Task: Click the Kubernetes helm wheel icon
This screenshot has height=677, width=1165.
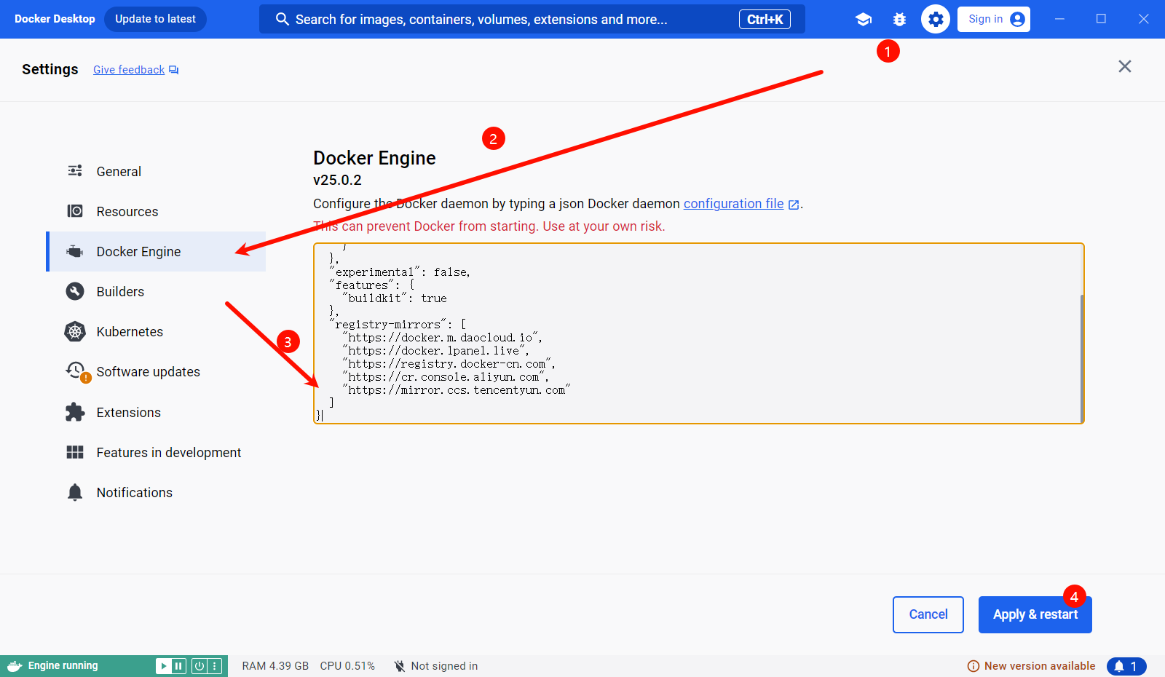Action: point(75,331)
